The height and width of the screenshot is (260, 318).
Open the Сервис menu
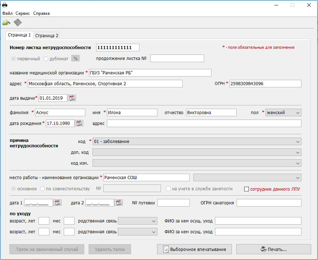click(x=23, y=13)
